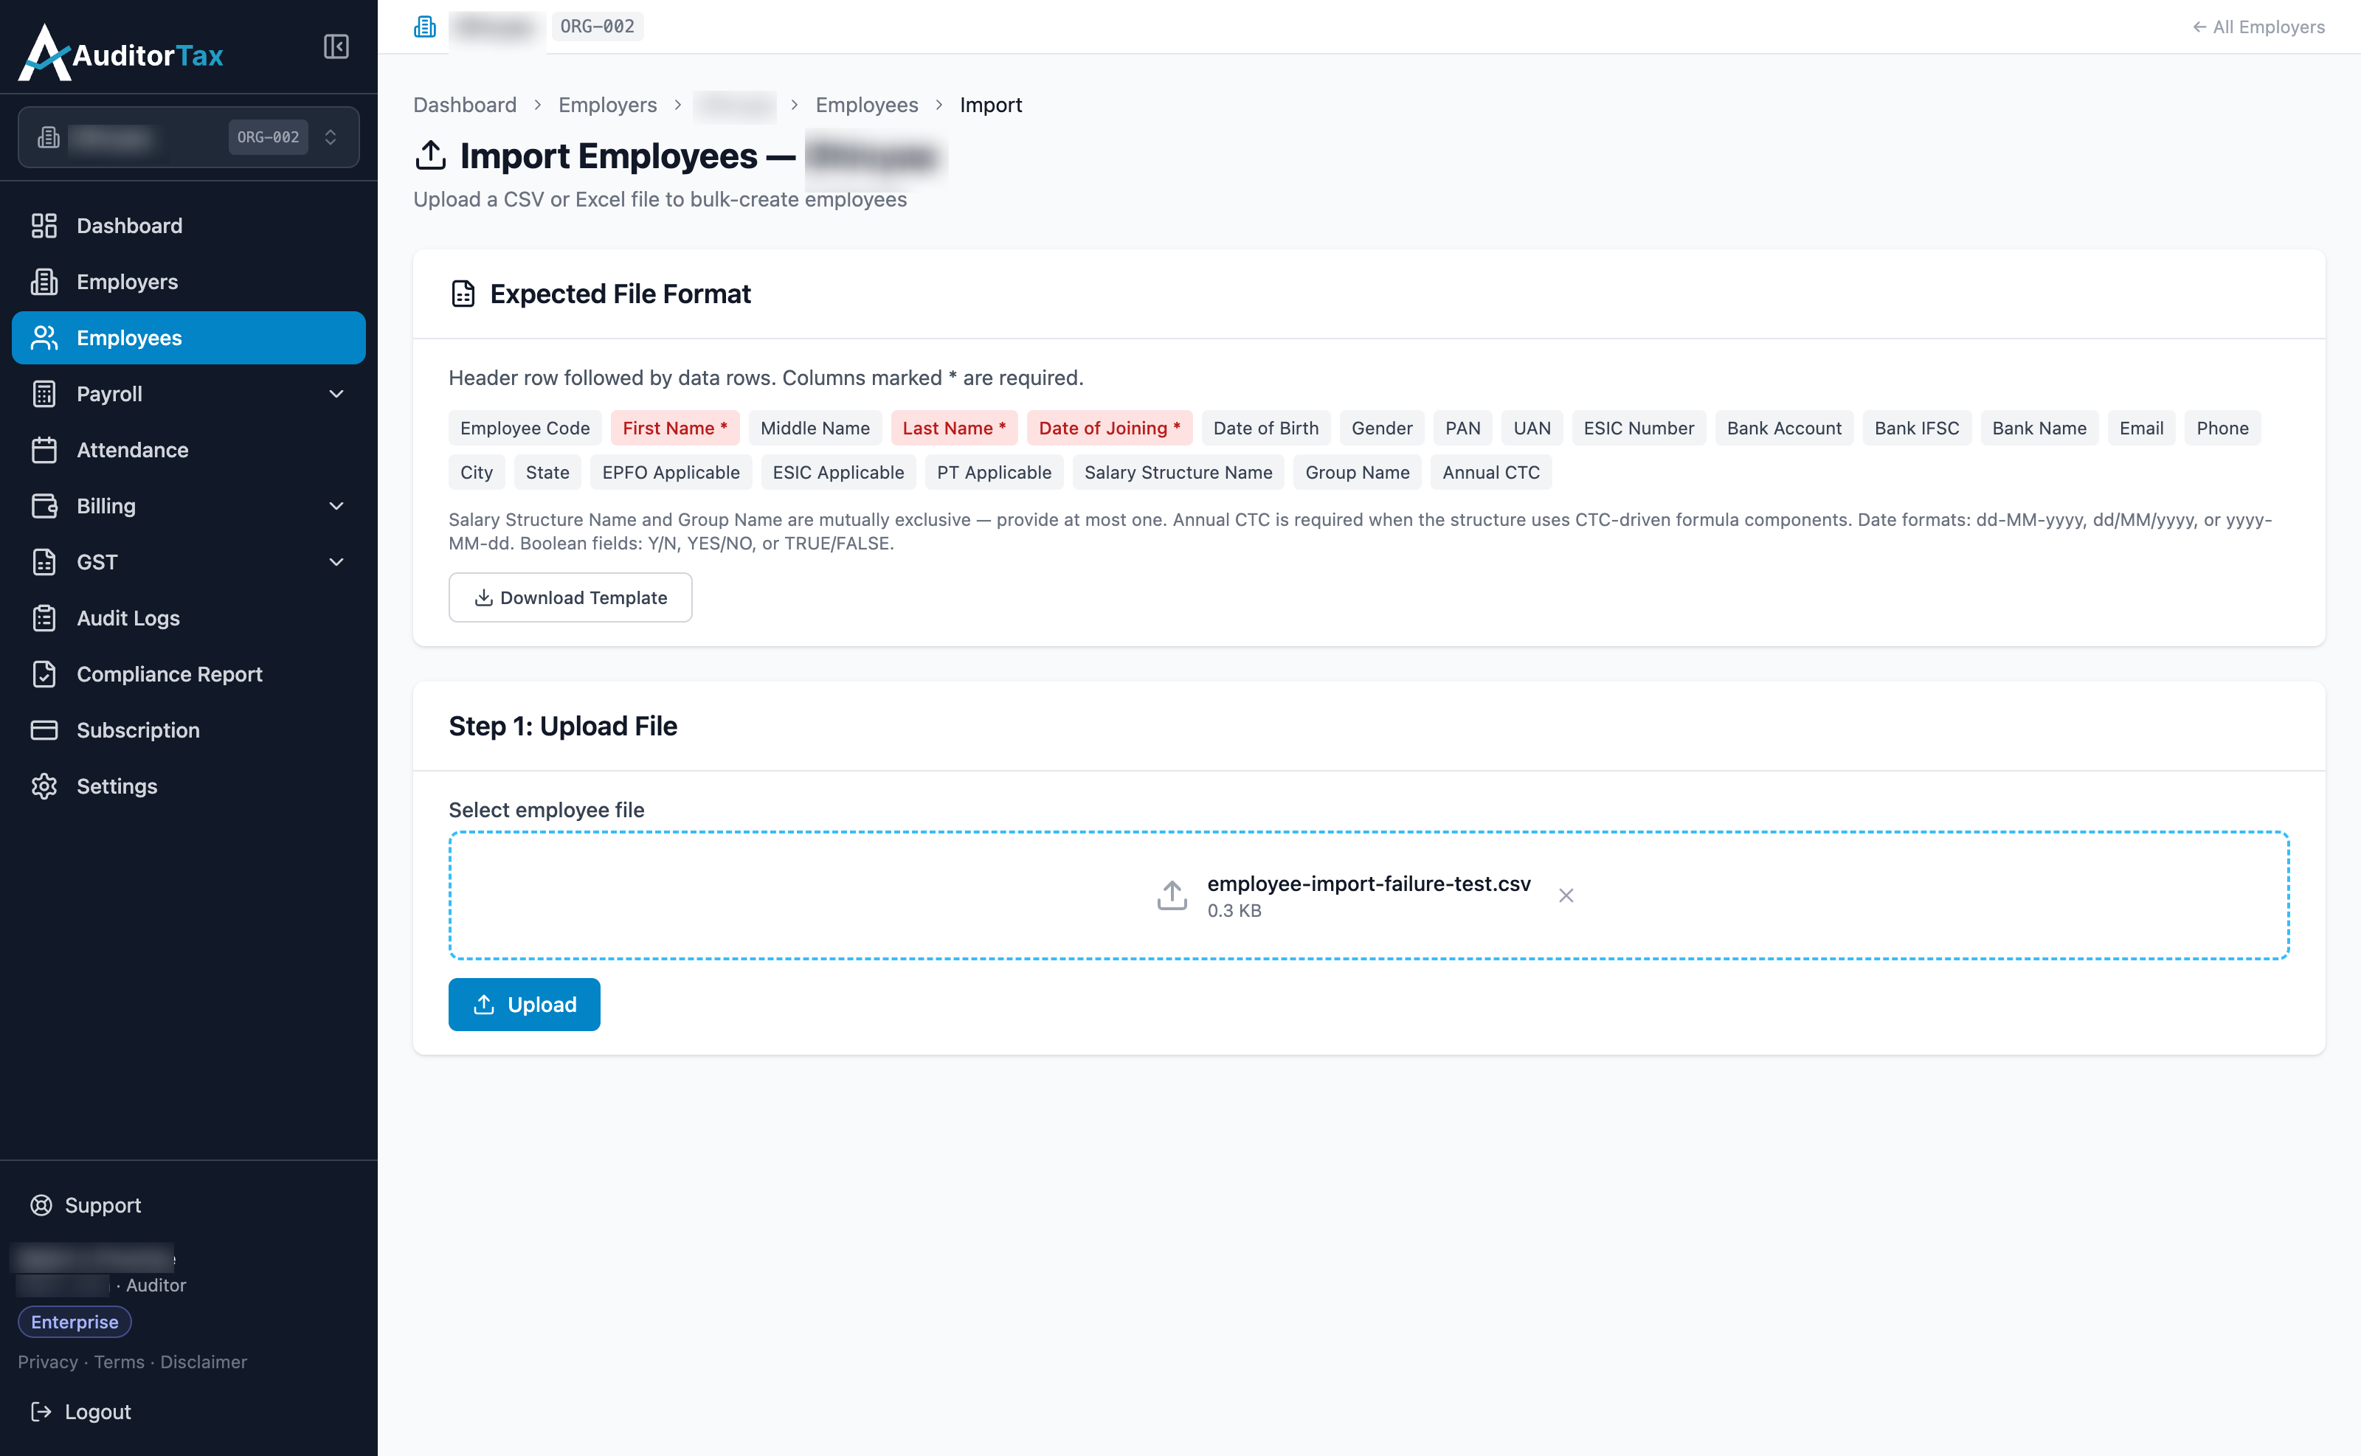Open the Terms link
2361x1456 pixels.
pos(119,1362)
